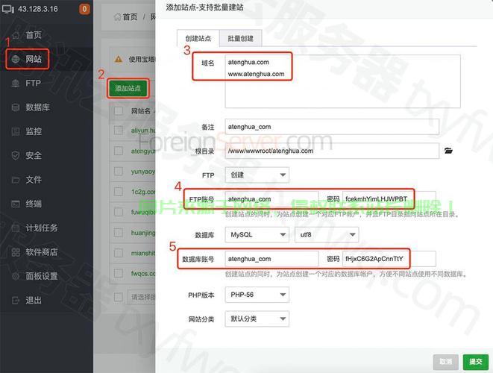
Task: Open the aliyun site link
Action: pyautogui.click(x=143, y=131)
